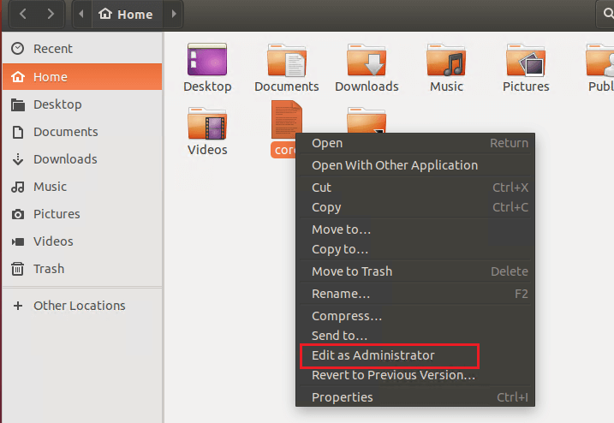Click the Home path bar button
The height and width of the screenshot is (423, 614).
pos(126,14)
